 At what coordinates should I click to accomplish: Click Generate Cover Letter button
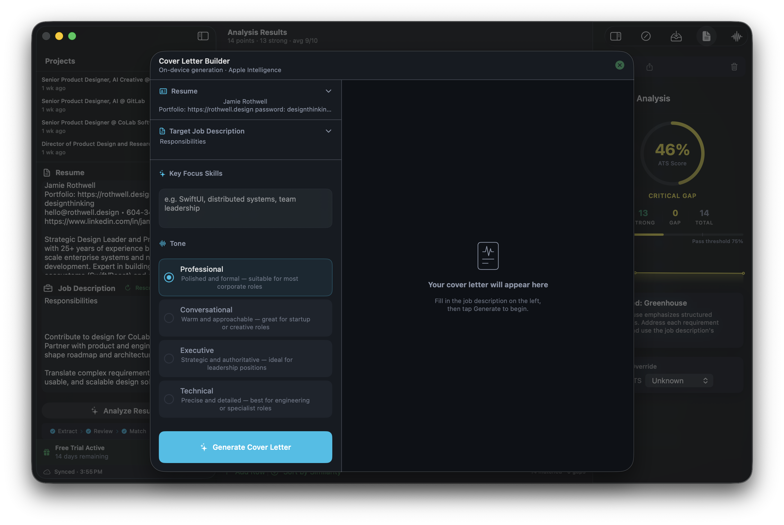pyautogui.click(x=245, y=447)
